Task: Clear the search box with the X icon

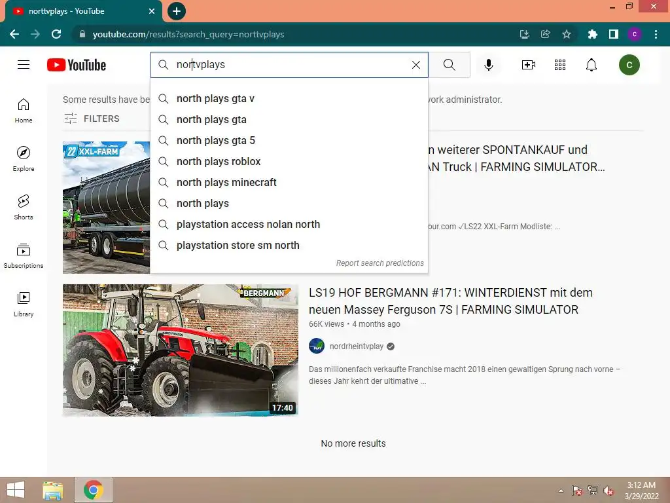Action: point(415,65)
